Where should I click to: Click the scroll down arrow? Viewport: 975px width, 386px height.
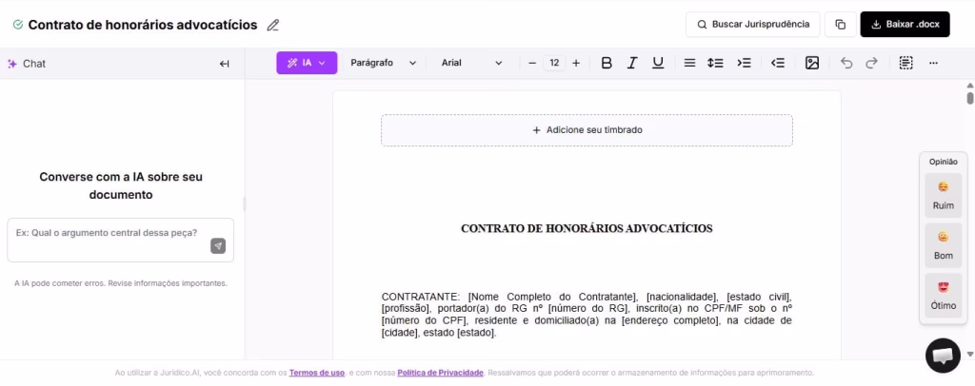[970, 355]
